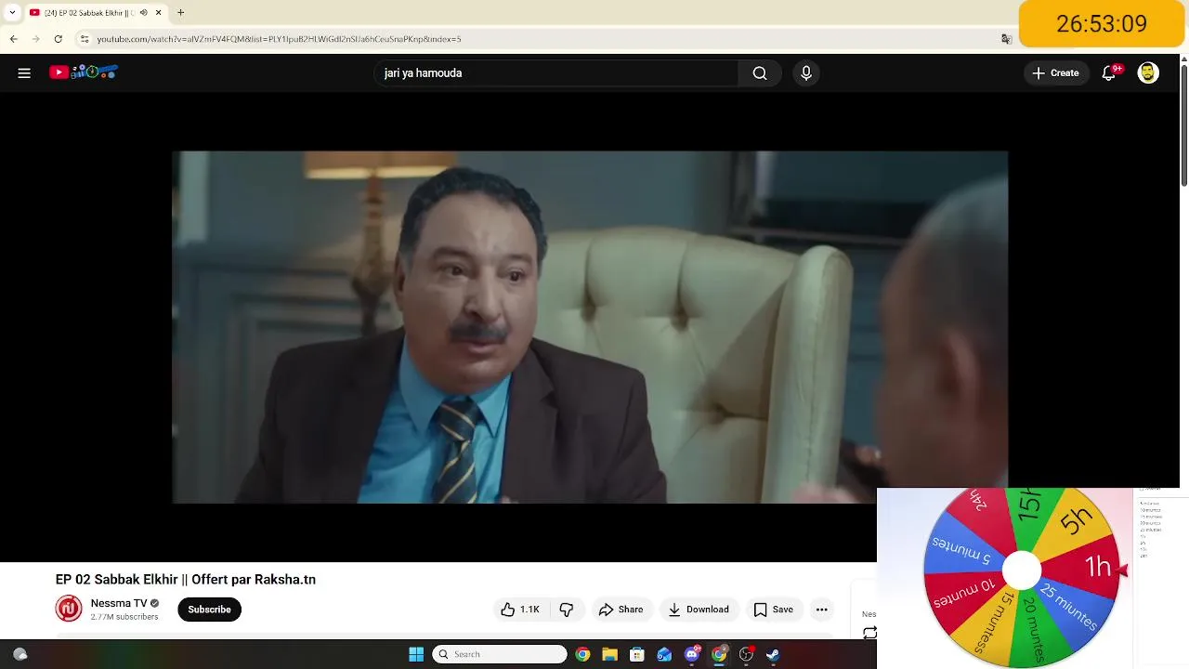Image resolution: width=1189 pixels, height=669 pixels.
Task: Open Microsoft Store from the taskbar
Action: (637, 654)
